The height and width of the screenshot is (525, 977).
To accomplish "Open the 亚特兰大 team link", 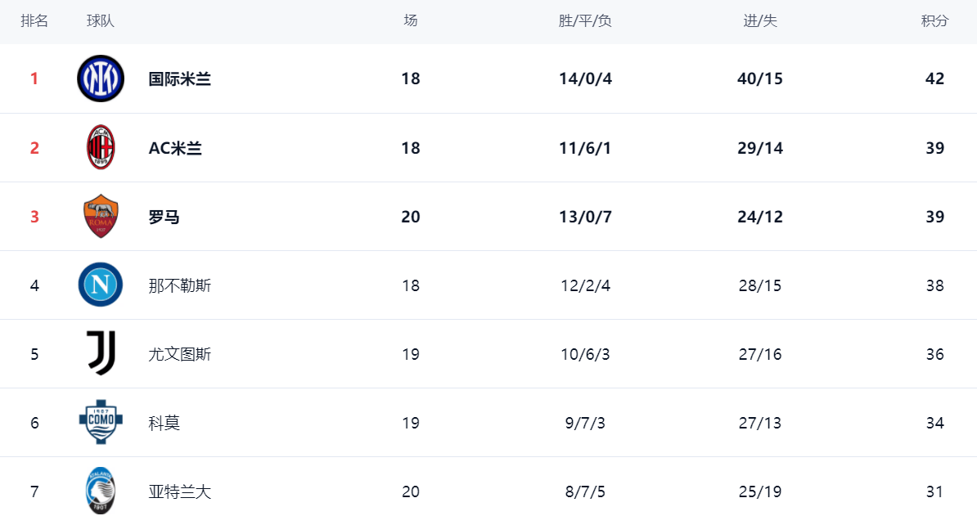I will tap(180, 492).
